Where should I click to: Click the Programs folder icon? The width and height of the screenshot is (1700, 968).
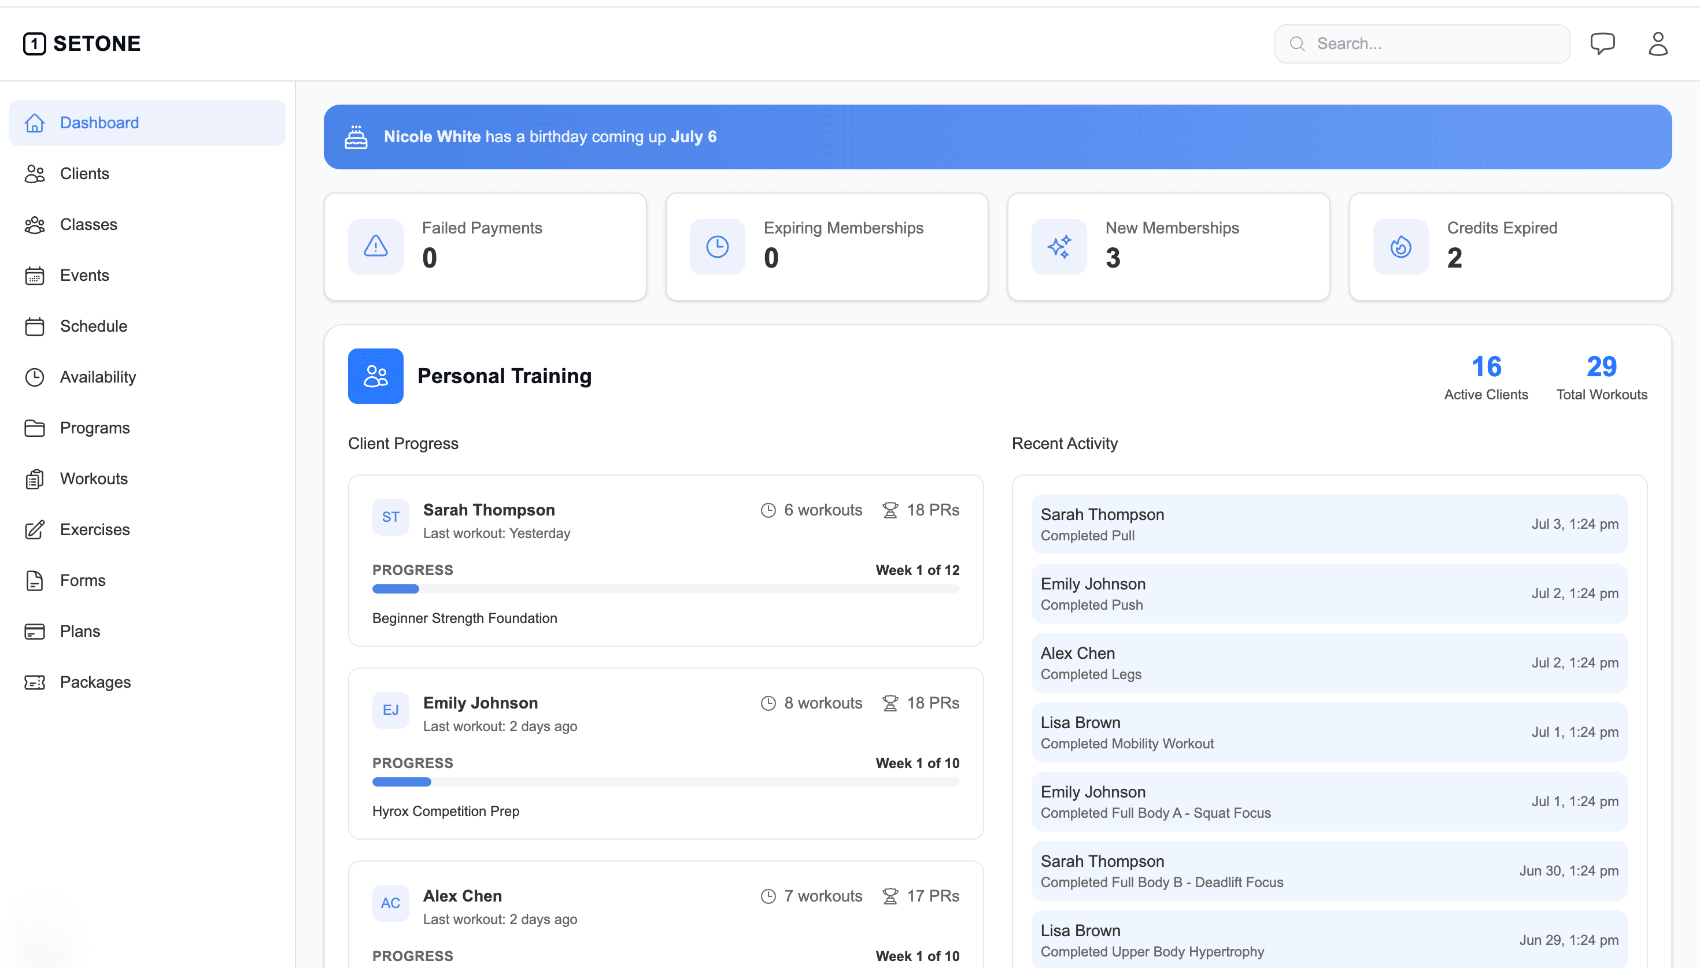pyautogui.click(x=35, y=428)
